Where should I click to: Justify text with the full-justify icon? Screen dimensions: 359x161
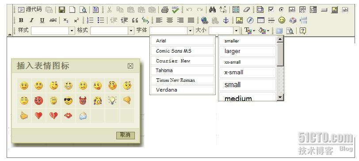click(x=191, y=20)
